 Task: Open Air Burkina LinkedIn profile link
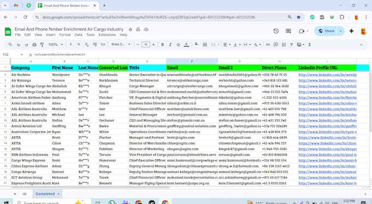pos(327,75)
